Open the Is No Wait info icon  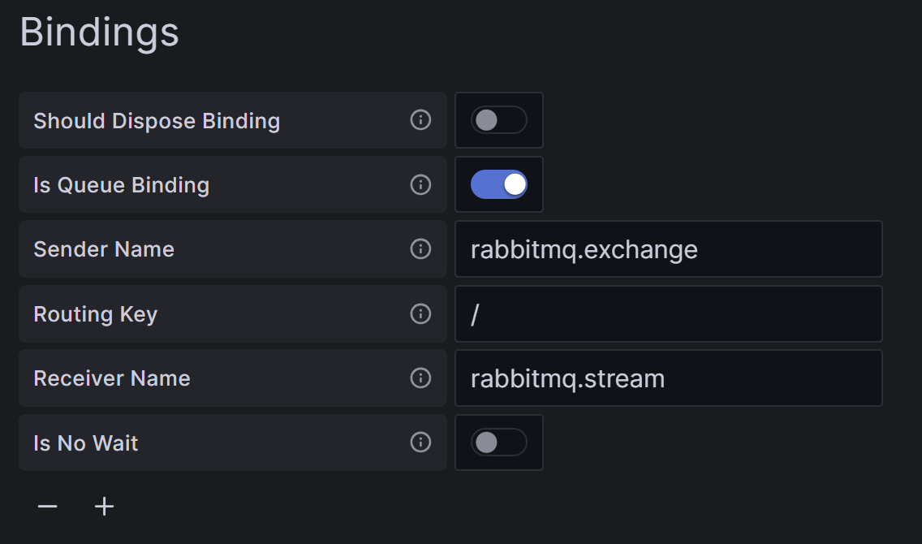pos(420,443)
